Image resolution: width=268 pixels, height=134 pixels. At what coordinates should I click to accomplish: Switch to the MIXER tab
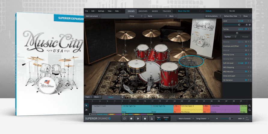155,11
